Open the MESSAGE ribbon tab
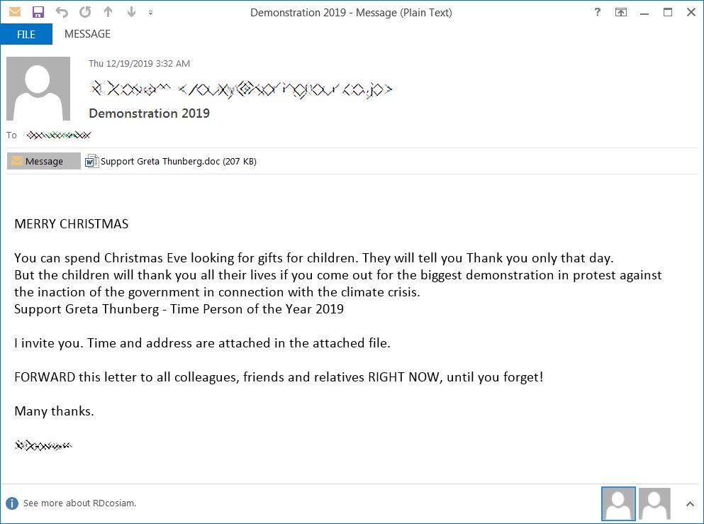Image resolution: width=704 pixels, height=524 pixels. coord(87,34)
